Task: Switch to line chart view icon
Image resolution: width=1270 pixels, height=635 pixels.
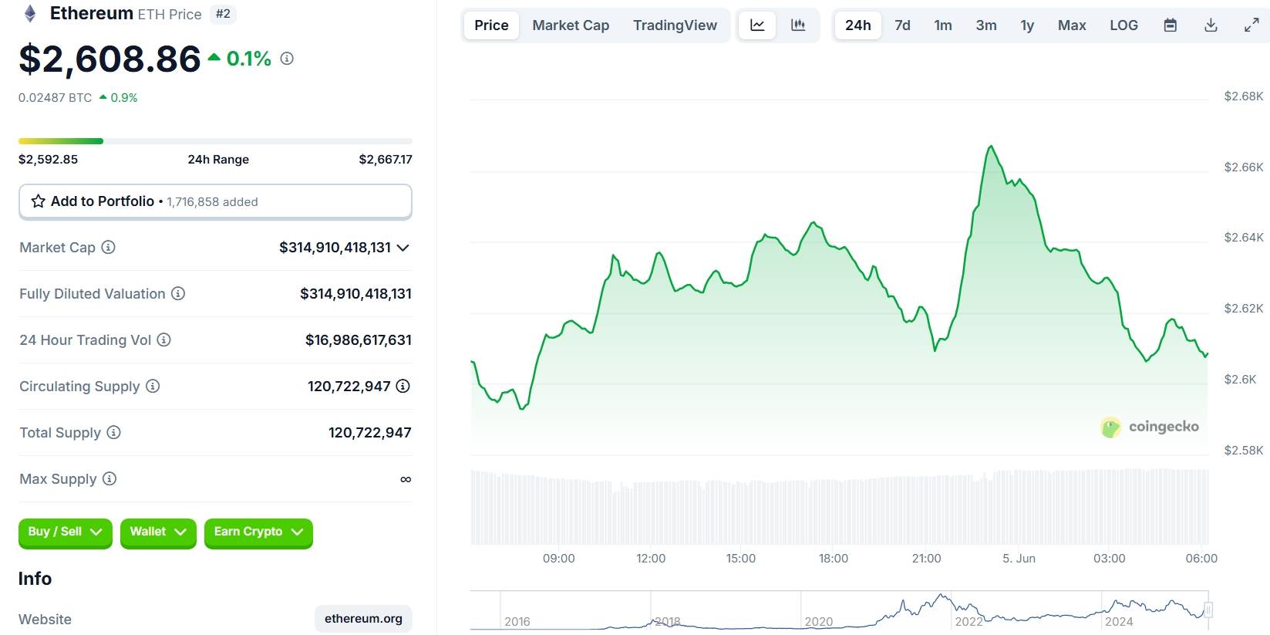Action: pos(757,25)
